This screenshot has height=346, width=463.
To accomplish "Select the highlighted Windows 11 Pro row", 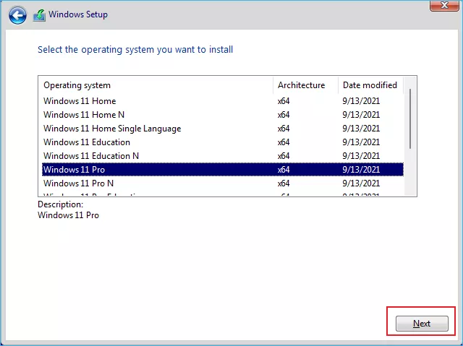I will tap(223, 170).
